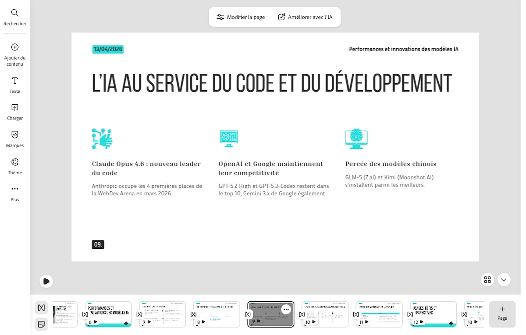Image resolution: width=526 pixels, height=335 pixels.
Task: Open the three-dot menu on slide 9
Action: [286, 309]
